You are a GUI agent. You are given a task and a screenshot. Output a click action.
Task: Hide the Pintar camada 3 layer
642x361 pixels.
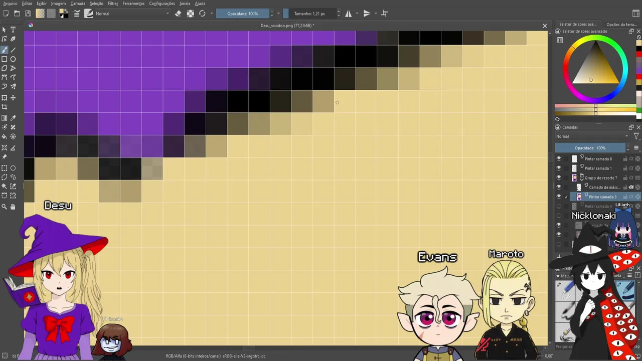pyautogui.click(x=559, y=197)
